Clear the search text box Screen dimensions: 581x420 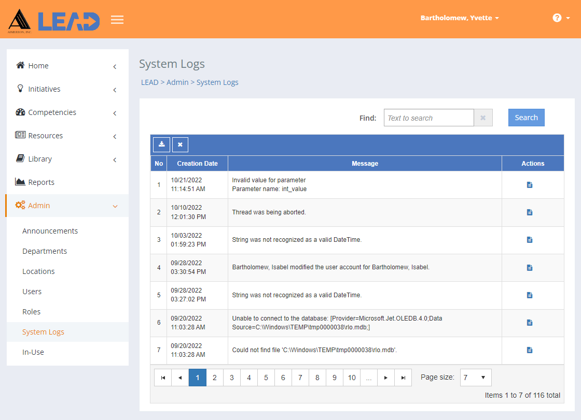pos(483,118)
